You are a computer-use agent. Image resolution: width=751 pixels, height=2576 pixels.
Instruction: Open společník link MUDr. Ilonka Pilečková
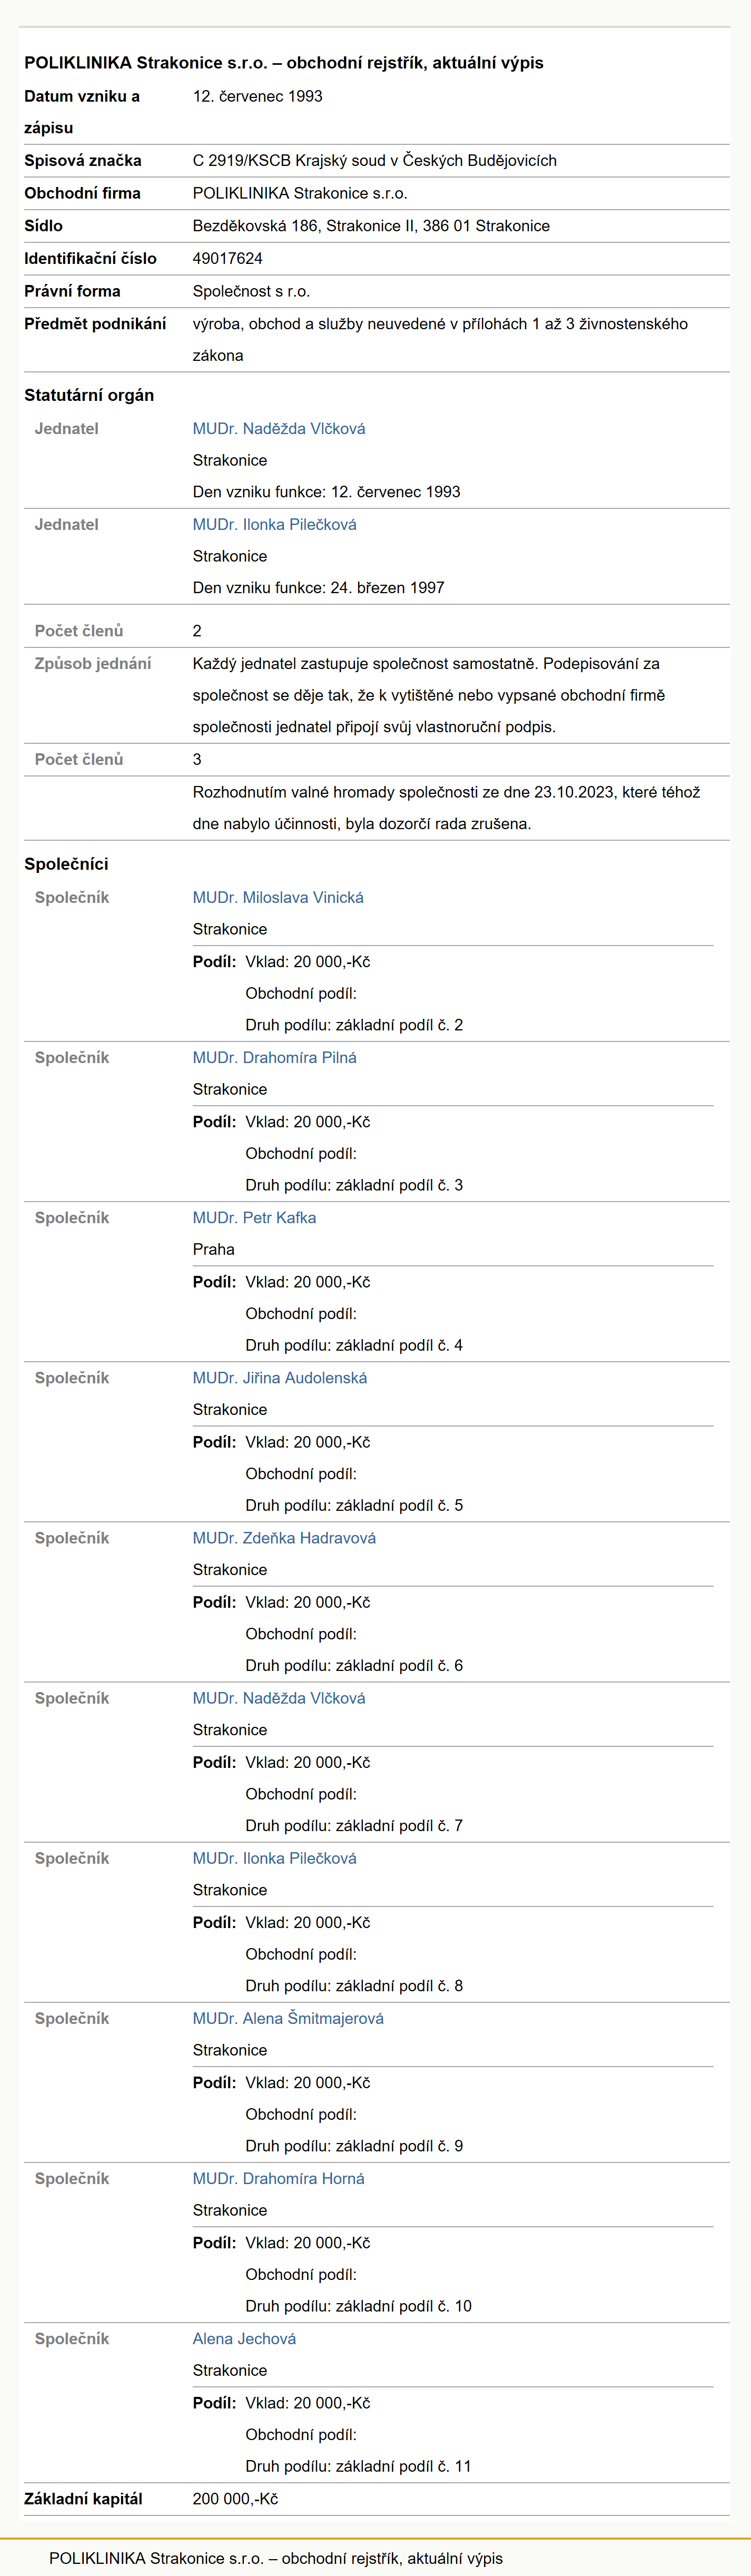pos(275,1857)
